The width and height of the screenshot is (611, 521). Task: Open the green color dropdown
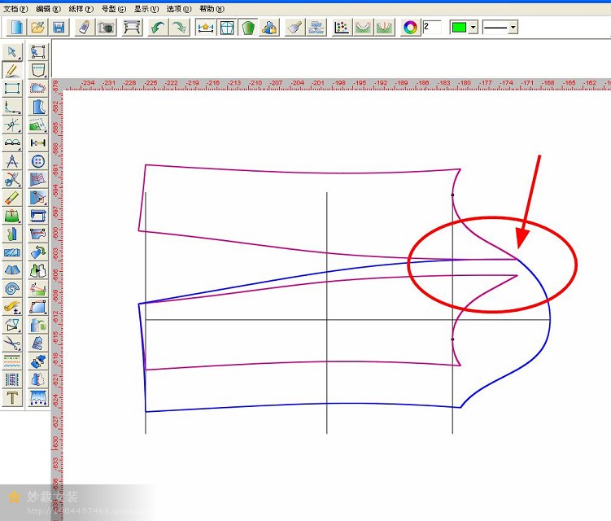coord(473,28)
